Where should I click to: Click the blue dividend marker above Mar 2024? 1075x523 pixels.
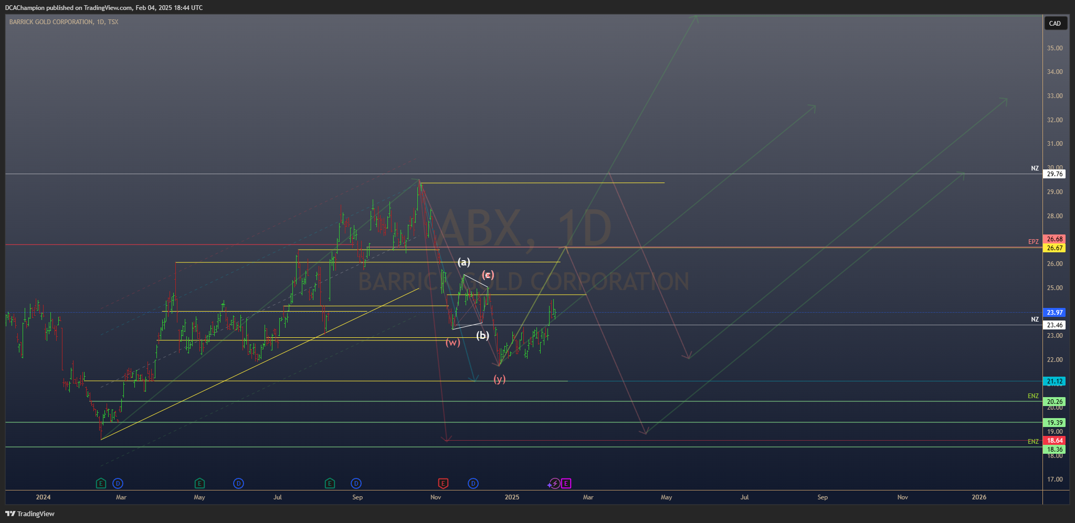click(x=118, y=483)
